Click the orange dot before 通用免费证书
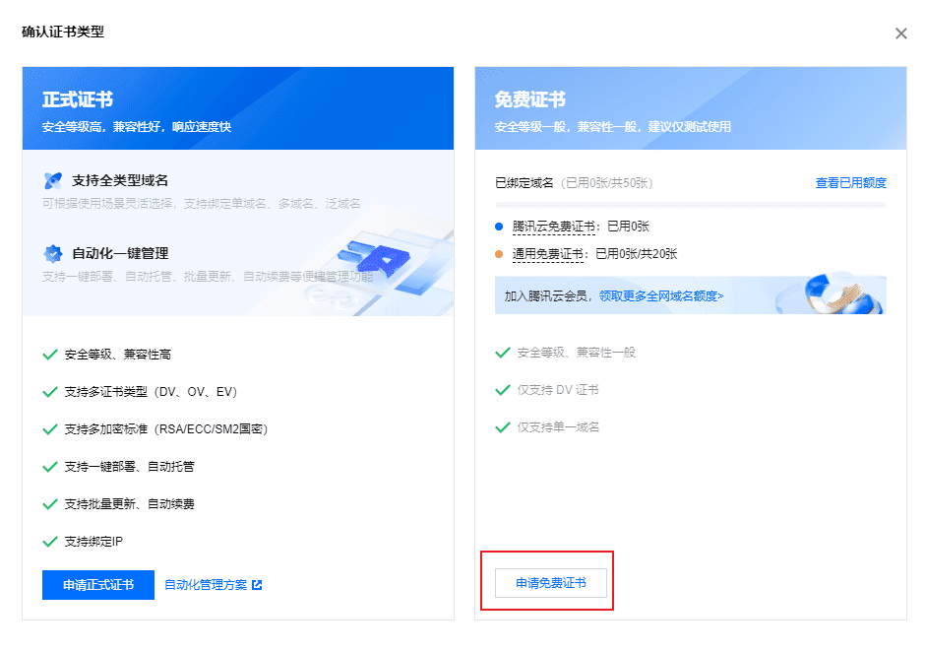Image resolution: width=925 pixels, height=652 pixels. click(499, 254)
